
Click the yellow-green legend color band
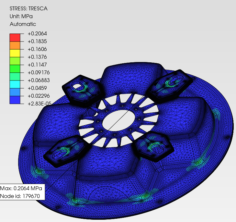coord(15,61)
